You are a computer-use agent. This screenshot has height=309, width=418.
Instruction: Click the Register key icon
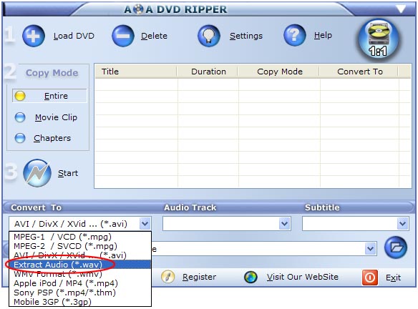(168, 277)
